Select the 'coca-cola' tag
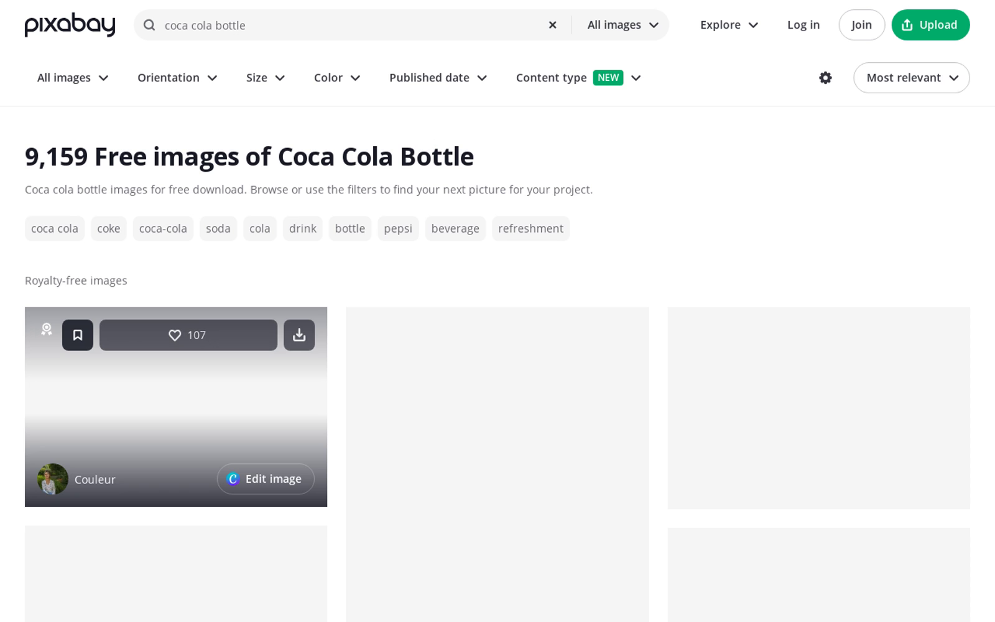This screenshot has width=995, height=622. pyautogui.click(x=163, y=228)
